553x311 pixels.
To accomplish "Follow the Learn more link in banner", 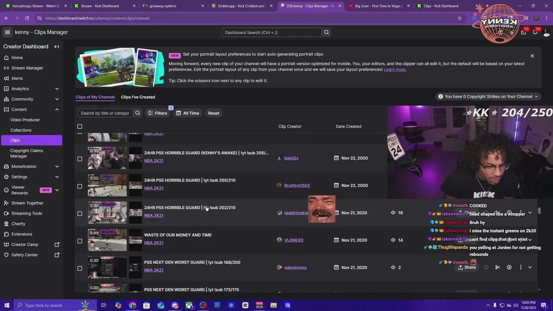I will pos(395,70).
